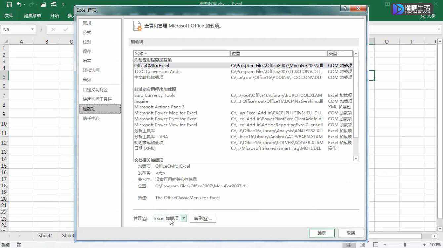This screenshot has width=443, height=248.
Task: Sort add-ins by the 名称 column header
Action: click(x=181, y=53)
